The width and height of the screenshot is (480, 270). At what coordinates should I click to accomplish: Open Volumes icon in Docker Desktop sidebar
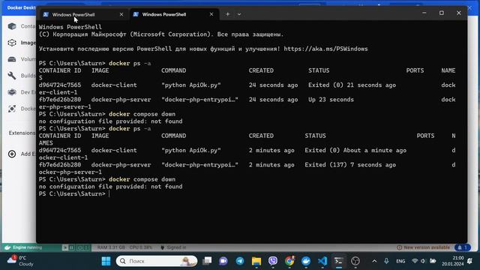(x=12, y=59)
